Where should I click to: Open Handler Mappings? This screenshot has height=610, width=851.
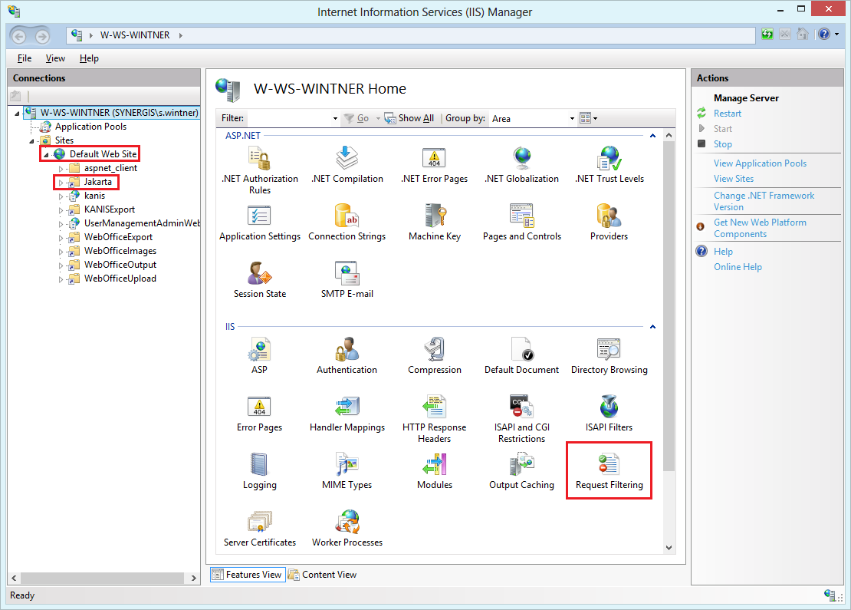pos(347,414)
